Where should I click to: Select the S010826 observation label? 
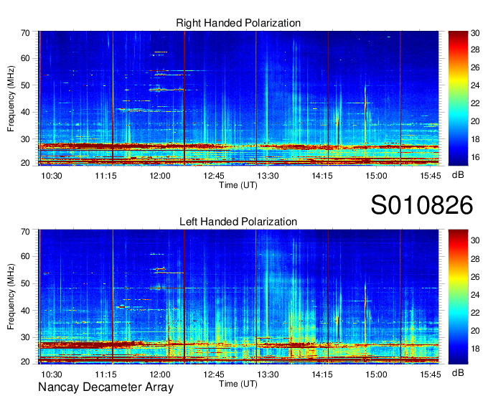[422, 205]
